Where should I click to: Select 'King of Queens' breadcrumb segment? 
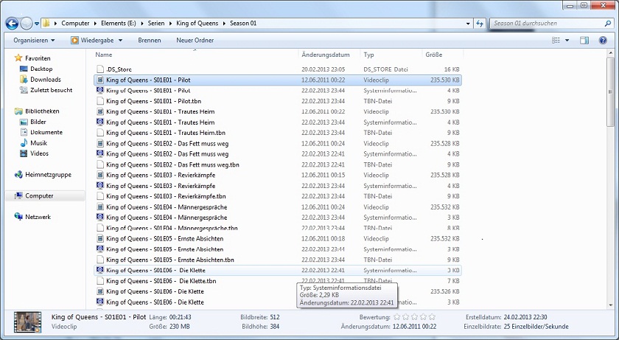click(197, 24)
